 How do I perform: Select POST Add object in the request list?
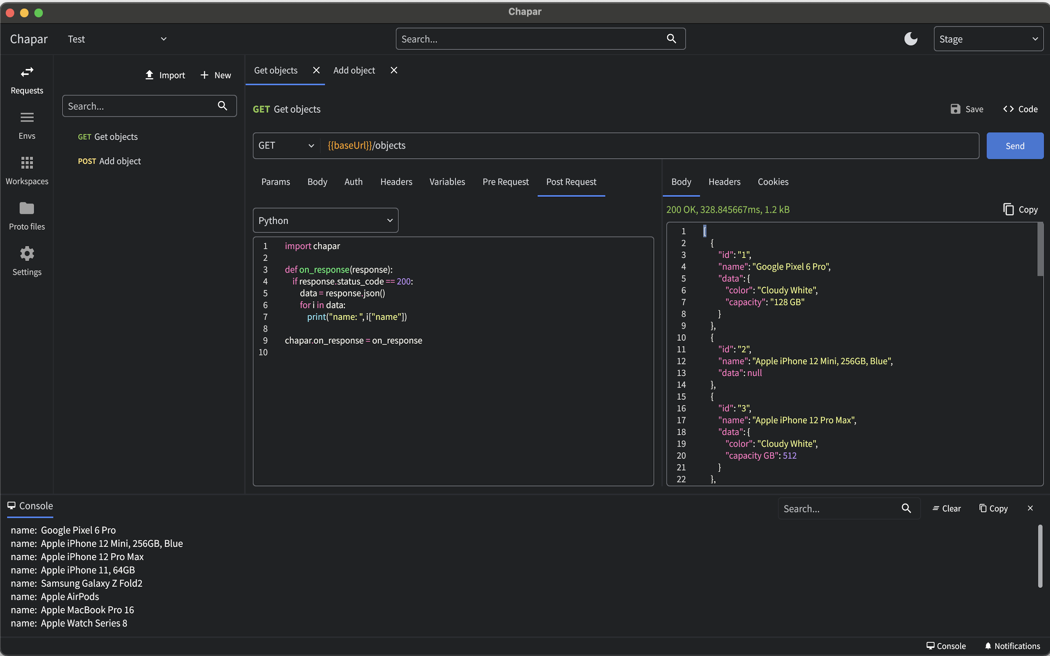(x=109, y=161)
